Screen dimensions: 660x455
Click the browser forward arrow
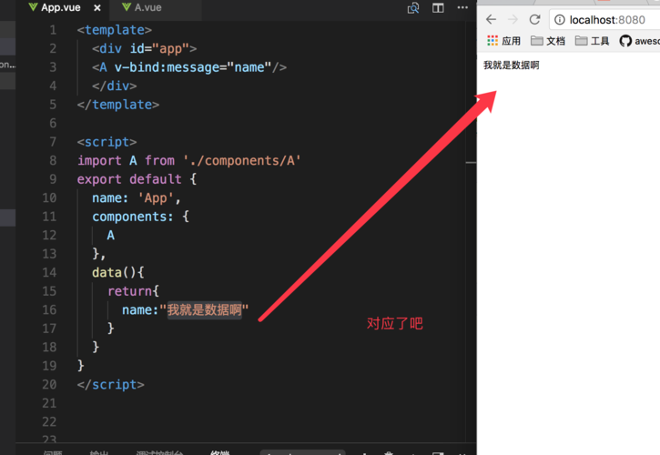tap(513, 19)
